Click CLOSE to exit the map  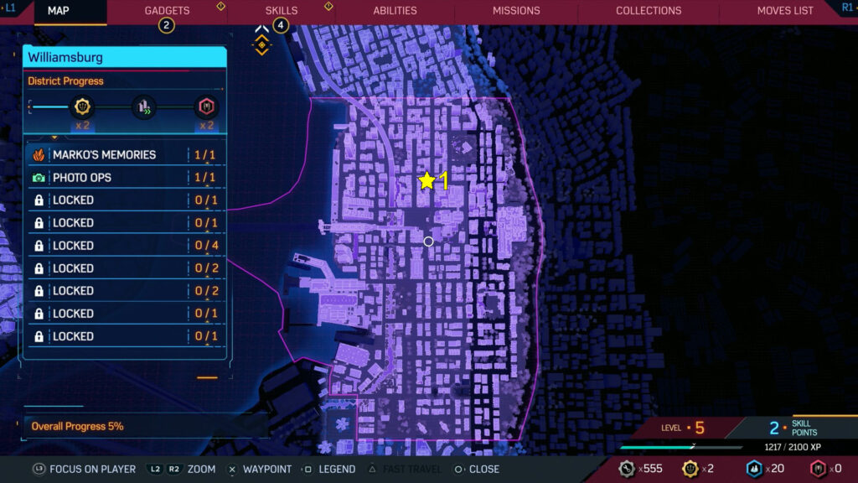pyautogui.click(x=484, y=470)
